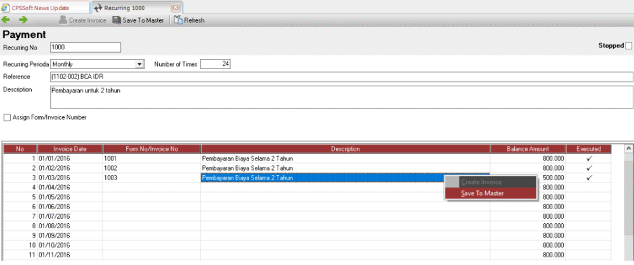Click the Create Invoice toolbar icon
The image size is (634, 265).
pos(63,20)
